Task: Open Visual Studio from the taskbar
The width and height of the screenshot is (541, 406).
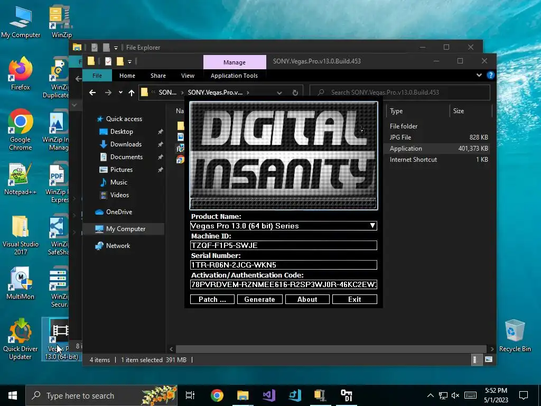Action: pyautogui.click(x=268, y=395)
